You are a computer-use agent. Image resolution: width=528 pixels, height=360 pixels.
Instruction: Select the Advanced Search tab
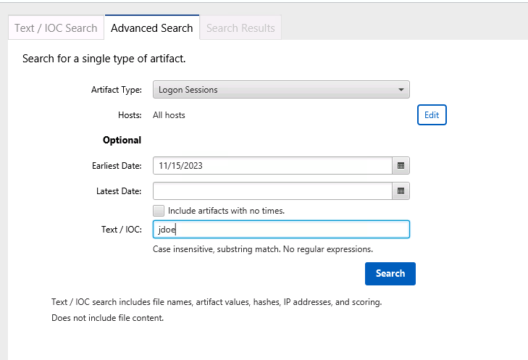(x=152, y=28)
